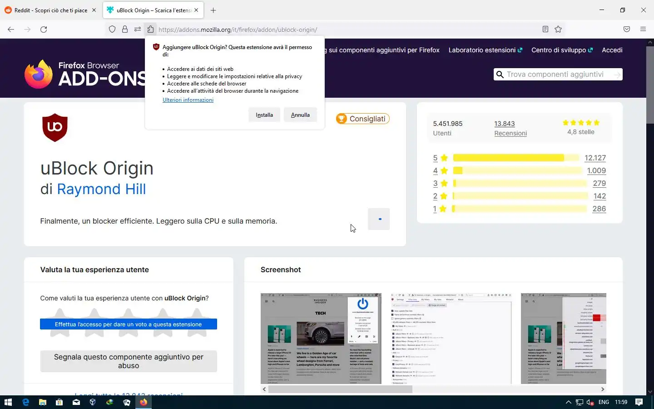Open the Firefox hamburger menu
Viewport: 654px width, 409px height.
[643, 30]
